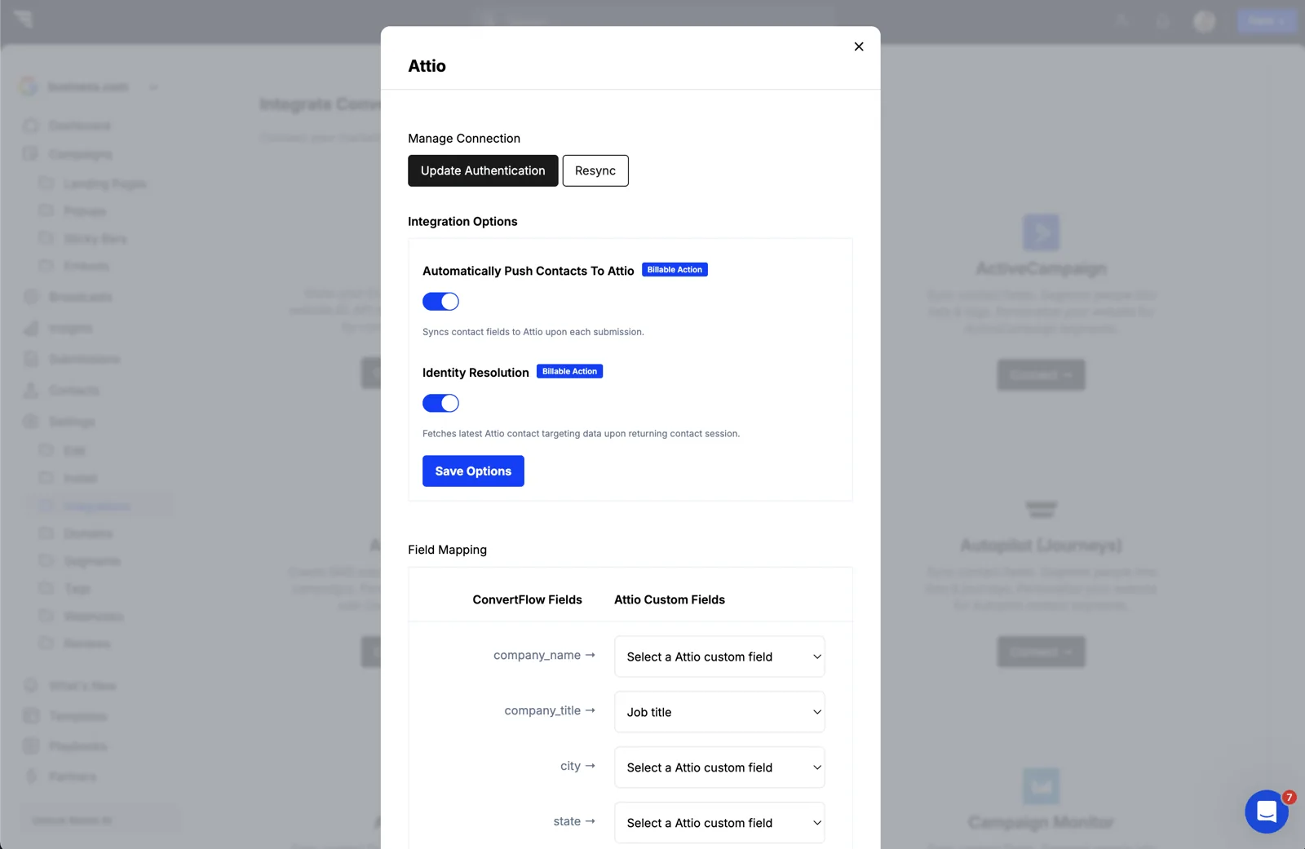Screen dimensions: 1305x849
Task: Click the Identity Resolution label
Action: (476, 373)
